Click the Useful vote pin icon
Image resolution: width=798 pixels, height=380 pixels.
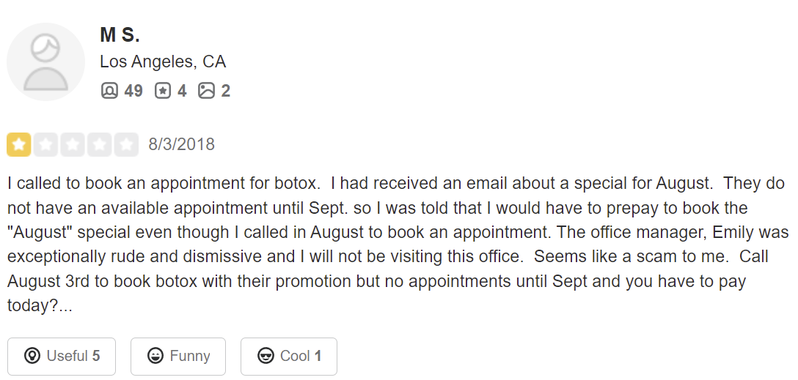[x=32, y=357]
